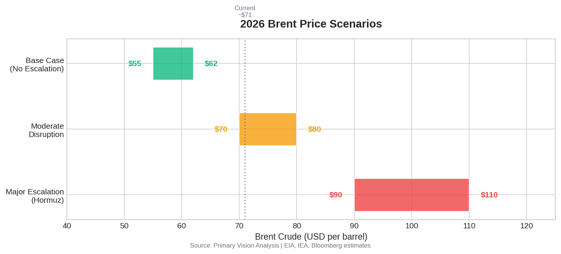Viewport: 561px width, 254px height.
Task: Click the $80 orange value label
Action: click(x=315, y=129)
